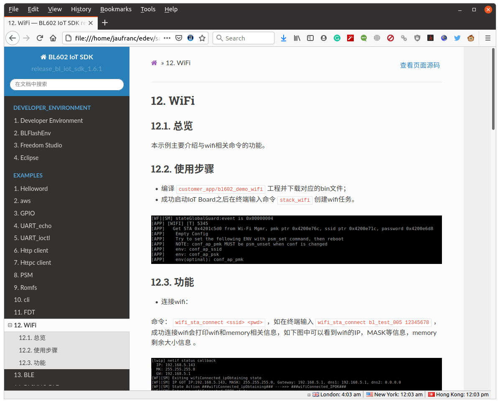
Task: Click the documentation search box 在文档中搜索
Action: [67, 84]
